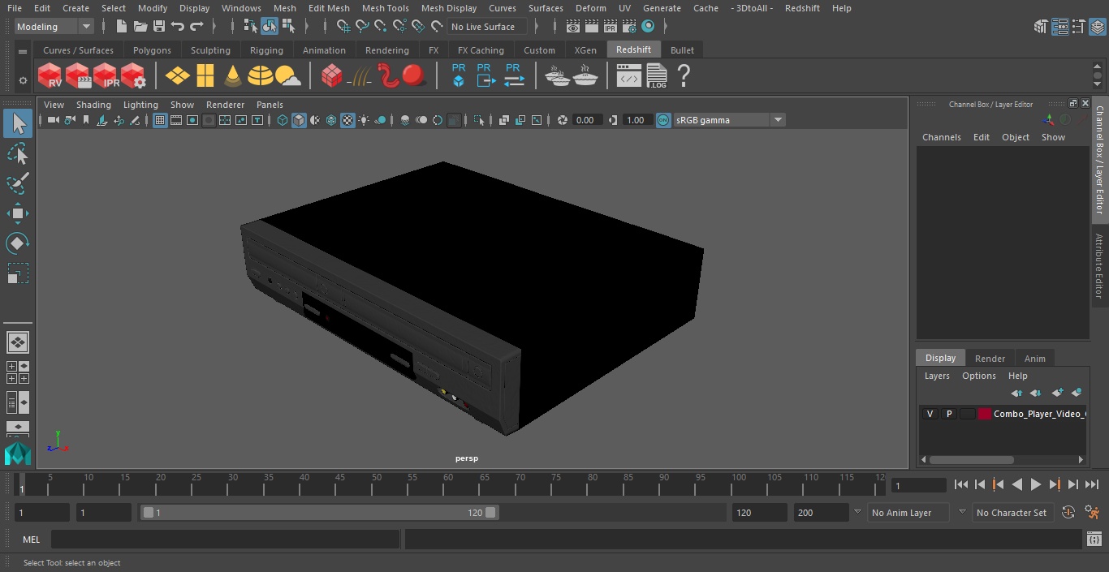
Task: Click the red color swatch of layer
Action: [985, 414]
